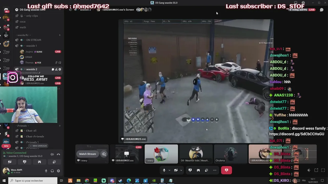Open soundboard from voice panel
328x184 pixels.
(54, 162)
